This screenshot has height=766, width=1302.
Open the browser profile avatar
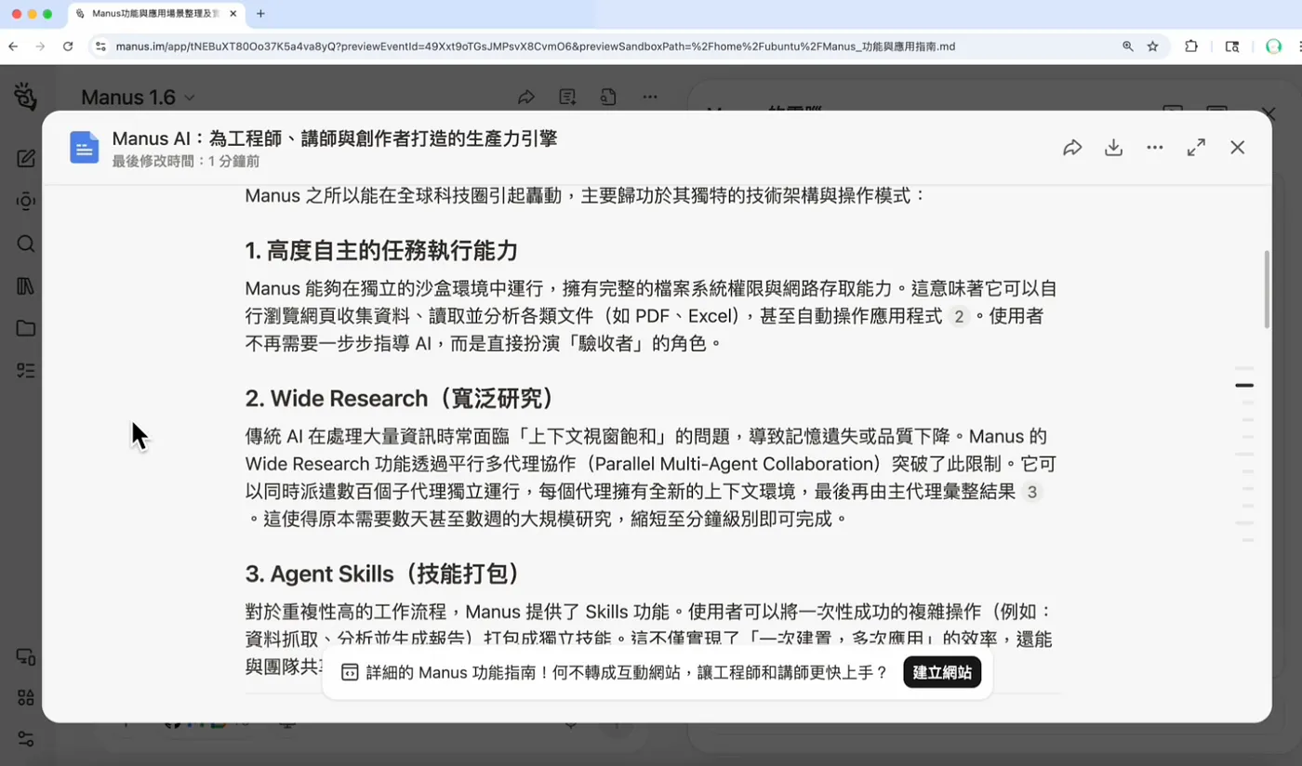(1274, 46)
